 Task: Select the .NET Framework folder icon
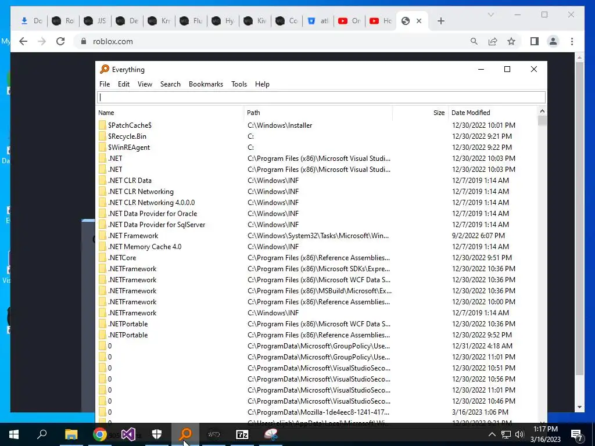[x=102, y=236]
